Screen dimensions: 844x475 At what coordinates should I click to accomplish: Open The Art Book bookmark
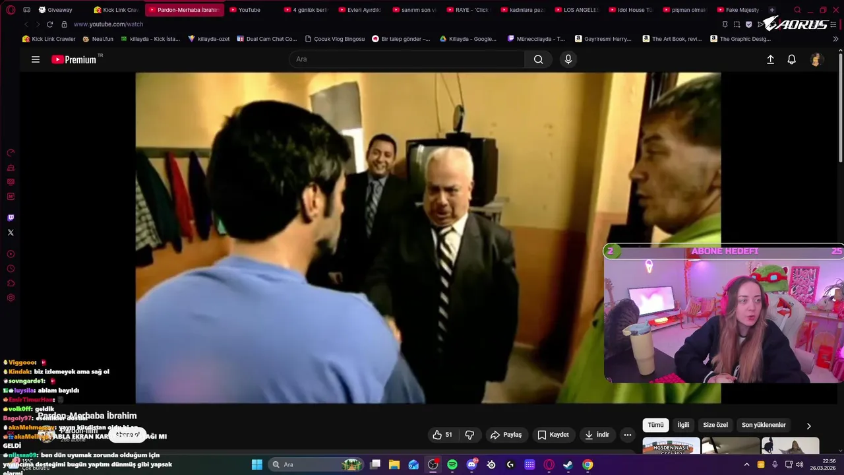click(671, 39)
